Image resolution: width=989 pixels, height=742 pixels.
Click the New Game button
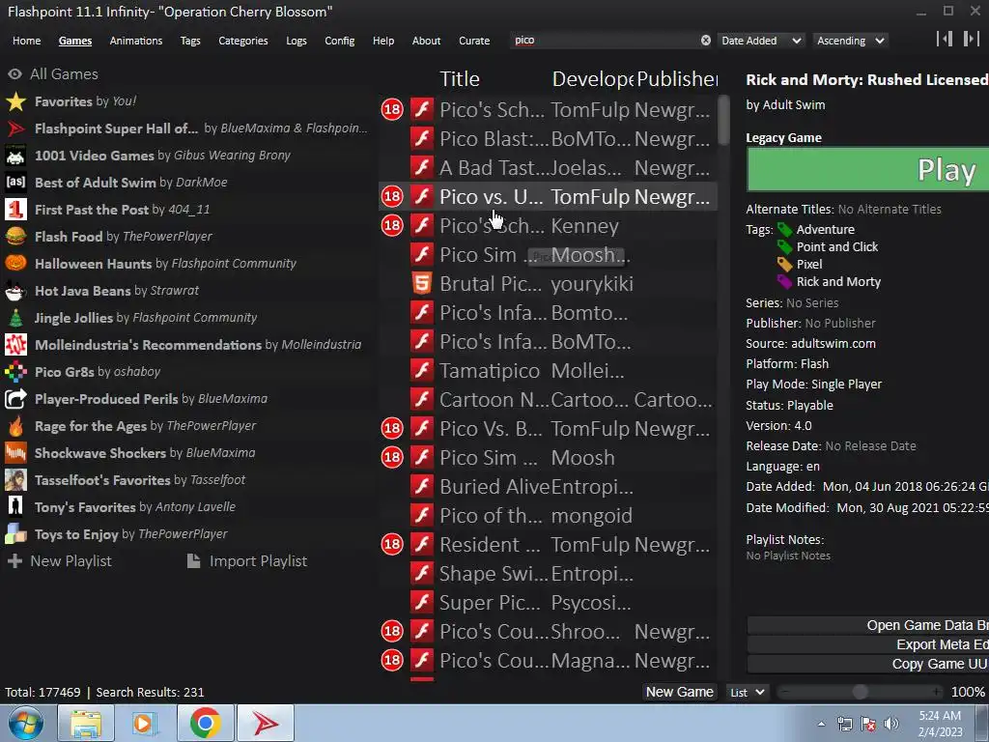pyautogui.click(x=679, y=692)
